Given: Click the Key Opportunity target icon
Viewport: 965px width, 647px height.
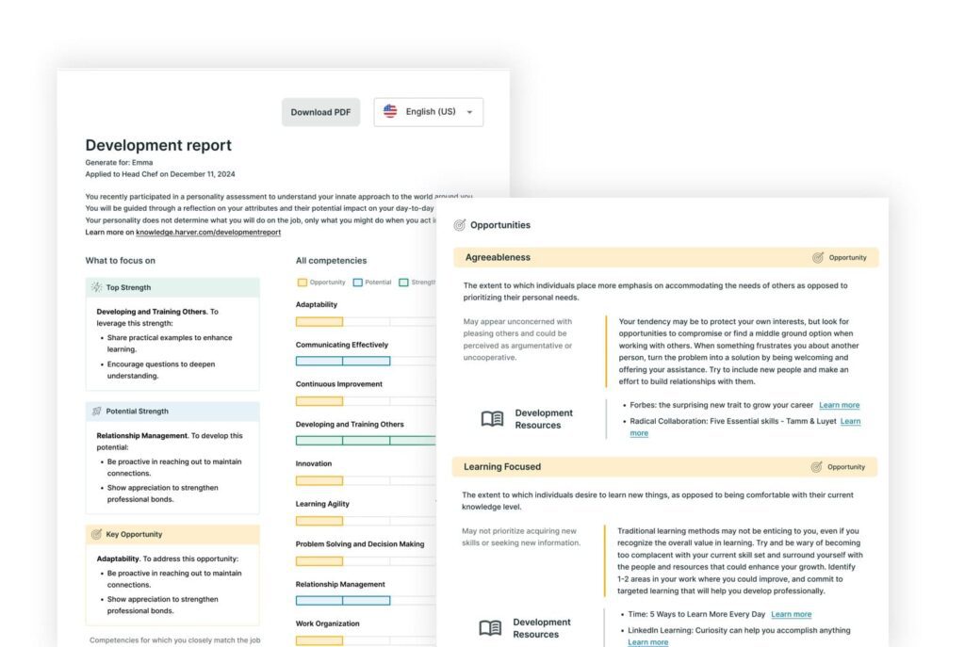Looking at the screenshot, I should coord(96,534).
